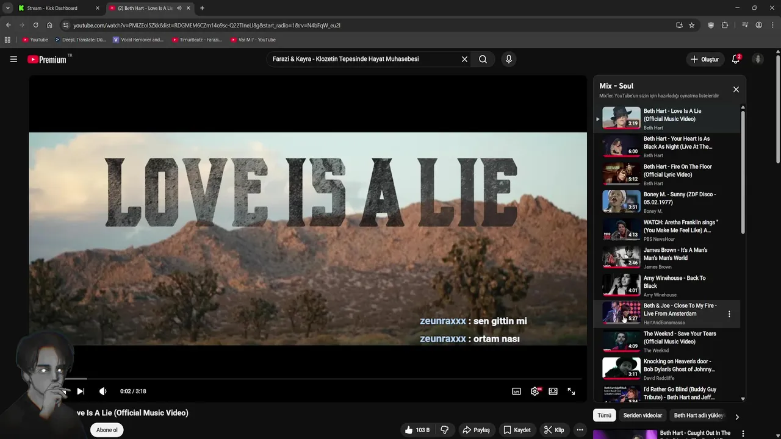Image resolution: width=781 pixels, height=439 pixels.
Task: Open the browser extensions puzzle icon
Action: click(x=725, y=25)
